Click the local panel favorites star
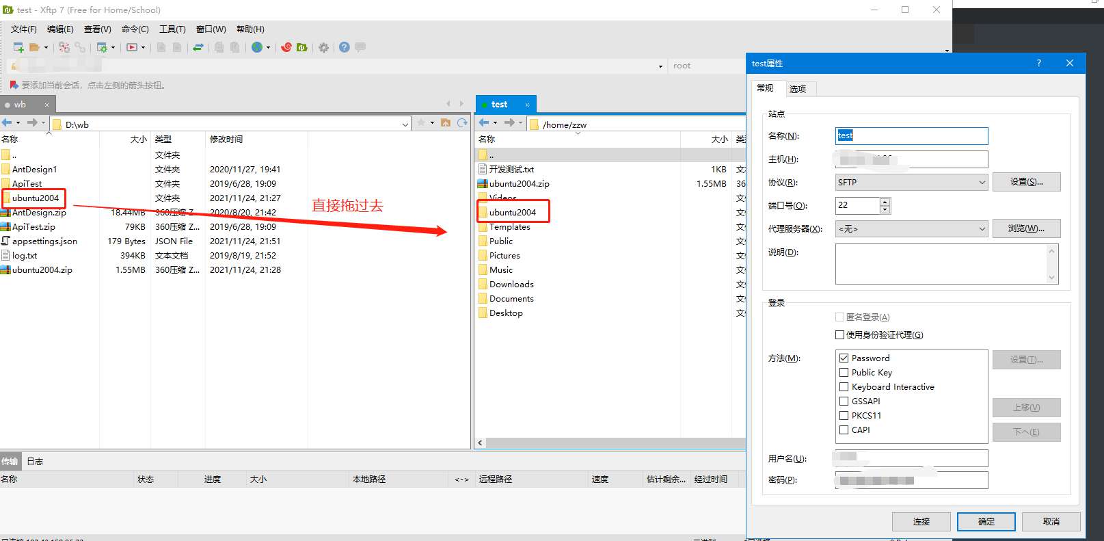 point(421,122)
